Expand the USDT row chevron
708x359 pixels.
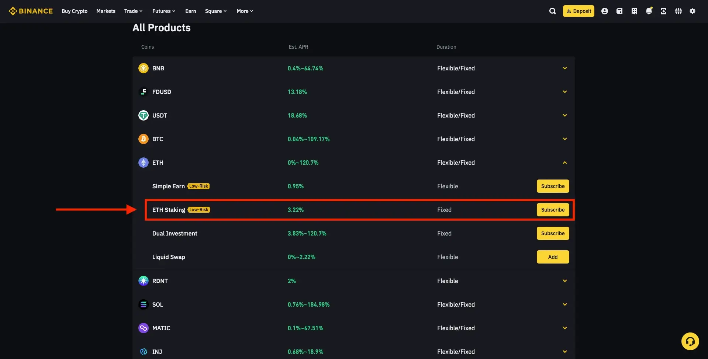click(565, 115)
